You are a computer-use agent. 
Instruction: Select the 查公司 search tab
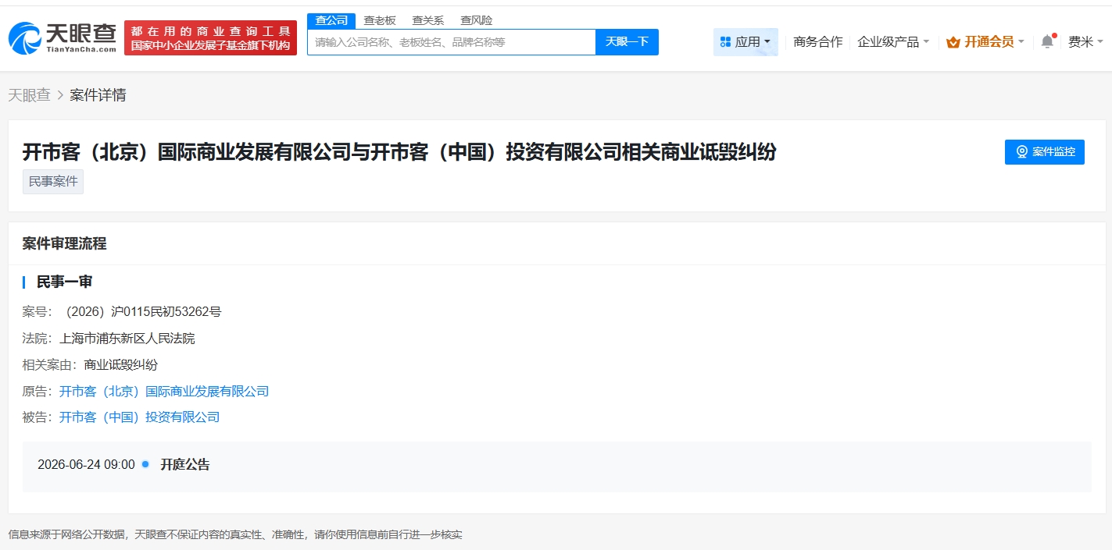tap(331, 21)
